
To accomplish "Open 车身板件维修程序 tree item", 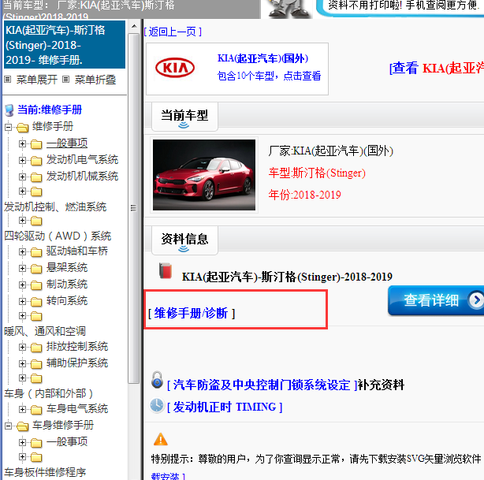I will pos(45,472).
